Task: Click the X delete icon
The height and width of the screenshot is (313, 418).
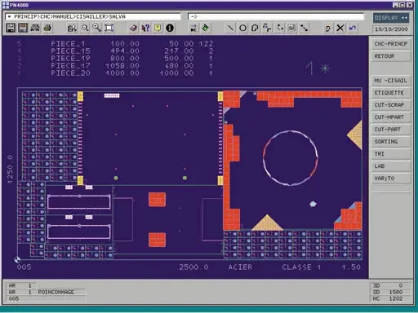Action: [x=340, y=28]
